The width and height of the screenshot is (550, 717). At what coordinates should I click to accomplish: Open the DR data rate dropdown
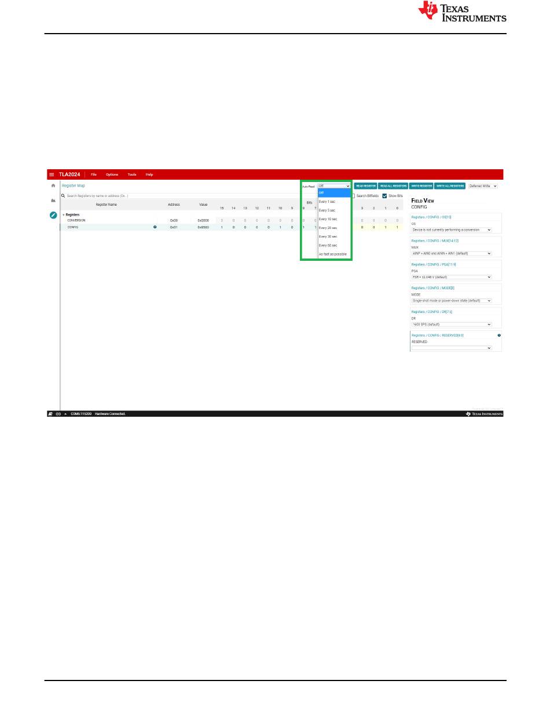452,325
